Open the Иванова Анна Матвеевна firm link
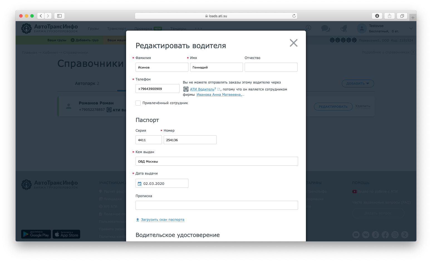 click(220, 95)
